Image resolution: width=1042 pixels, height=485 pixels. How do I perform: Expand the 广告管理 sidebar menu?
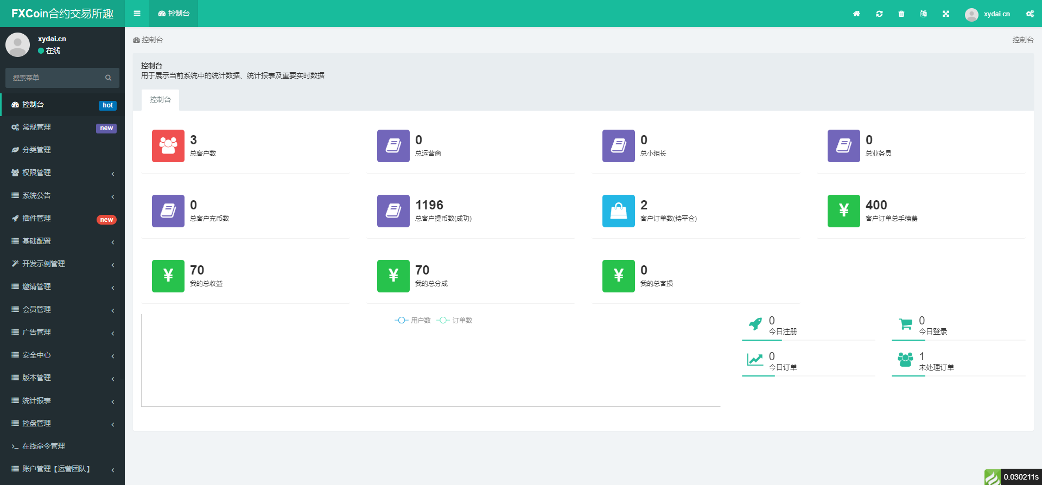pos(62,332)
